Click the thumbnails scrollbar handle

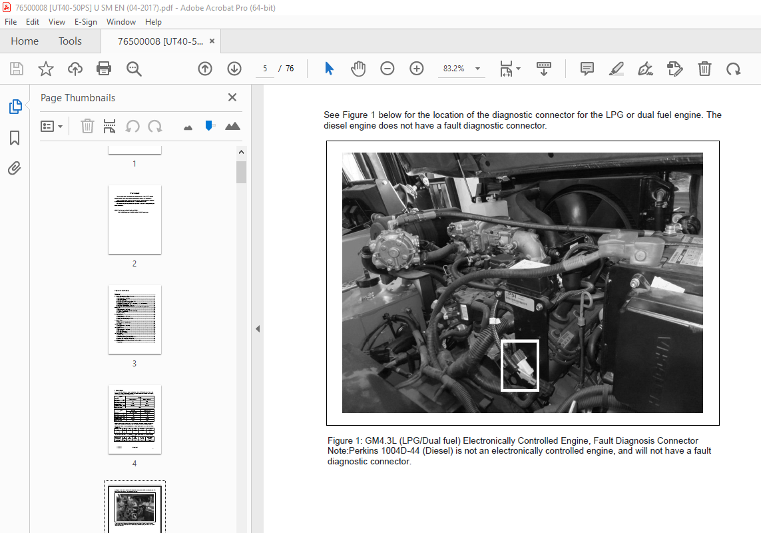click(x=241, y=172)
